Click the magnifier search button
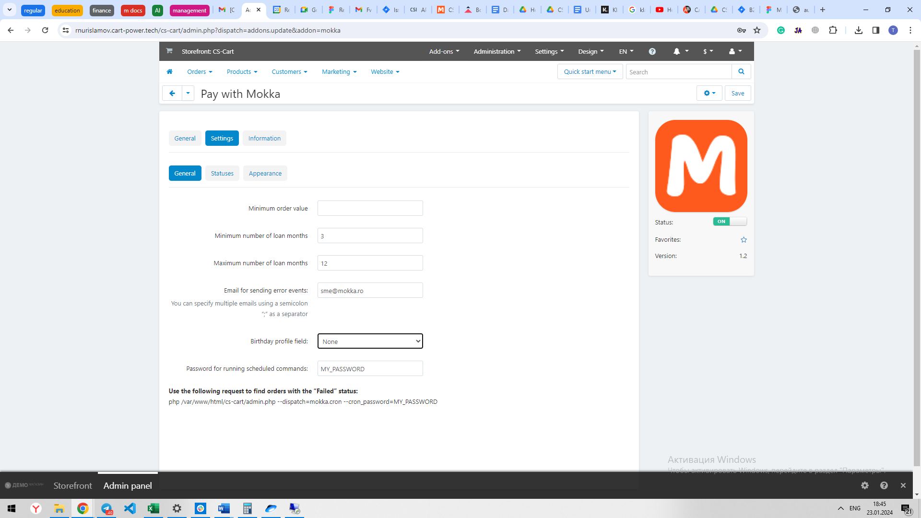The width and height of the screenshot is (921, 518). [x=741, y=71]
